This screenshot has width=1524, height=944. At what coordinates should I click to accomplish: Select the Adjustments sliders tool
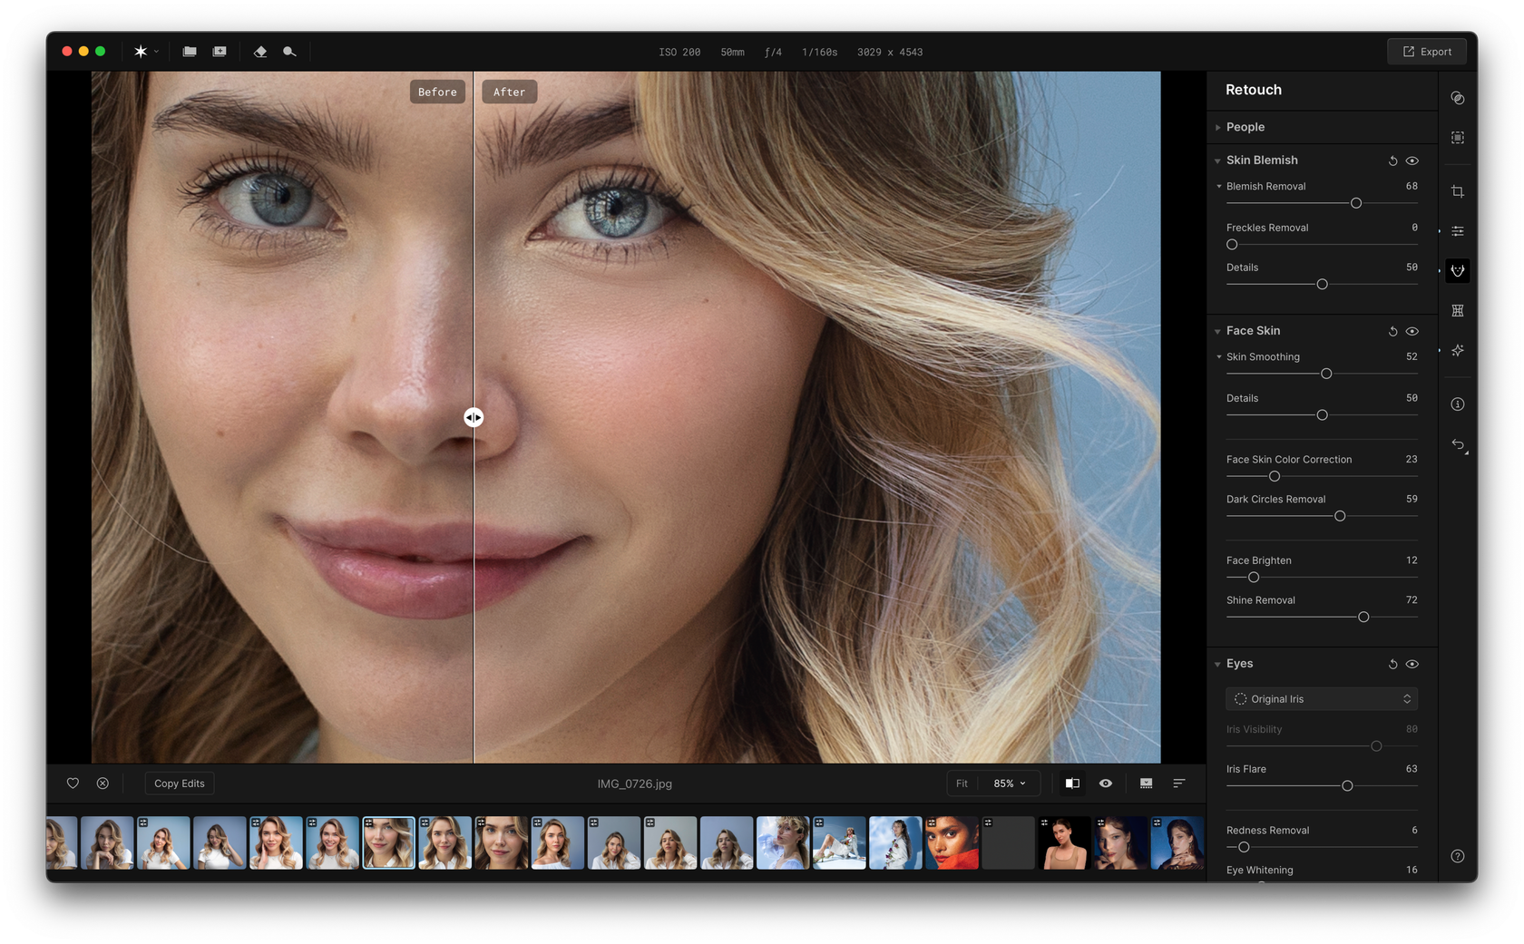[1458, 230]
